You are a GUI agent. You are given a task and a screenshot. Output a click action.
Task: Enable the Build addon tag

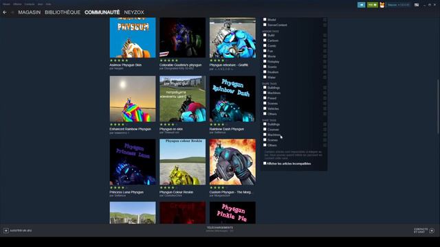[265, 35]
